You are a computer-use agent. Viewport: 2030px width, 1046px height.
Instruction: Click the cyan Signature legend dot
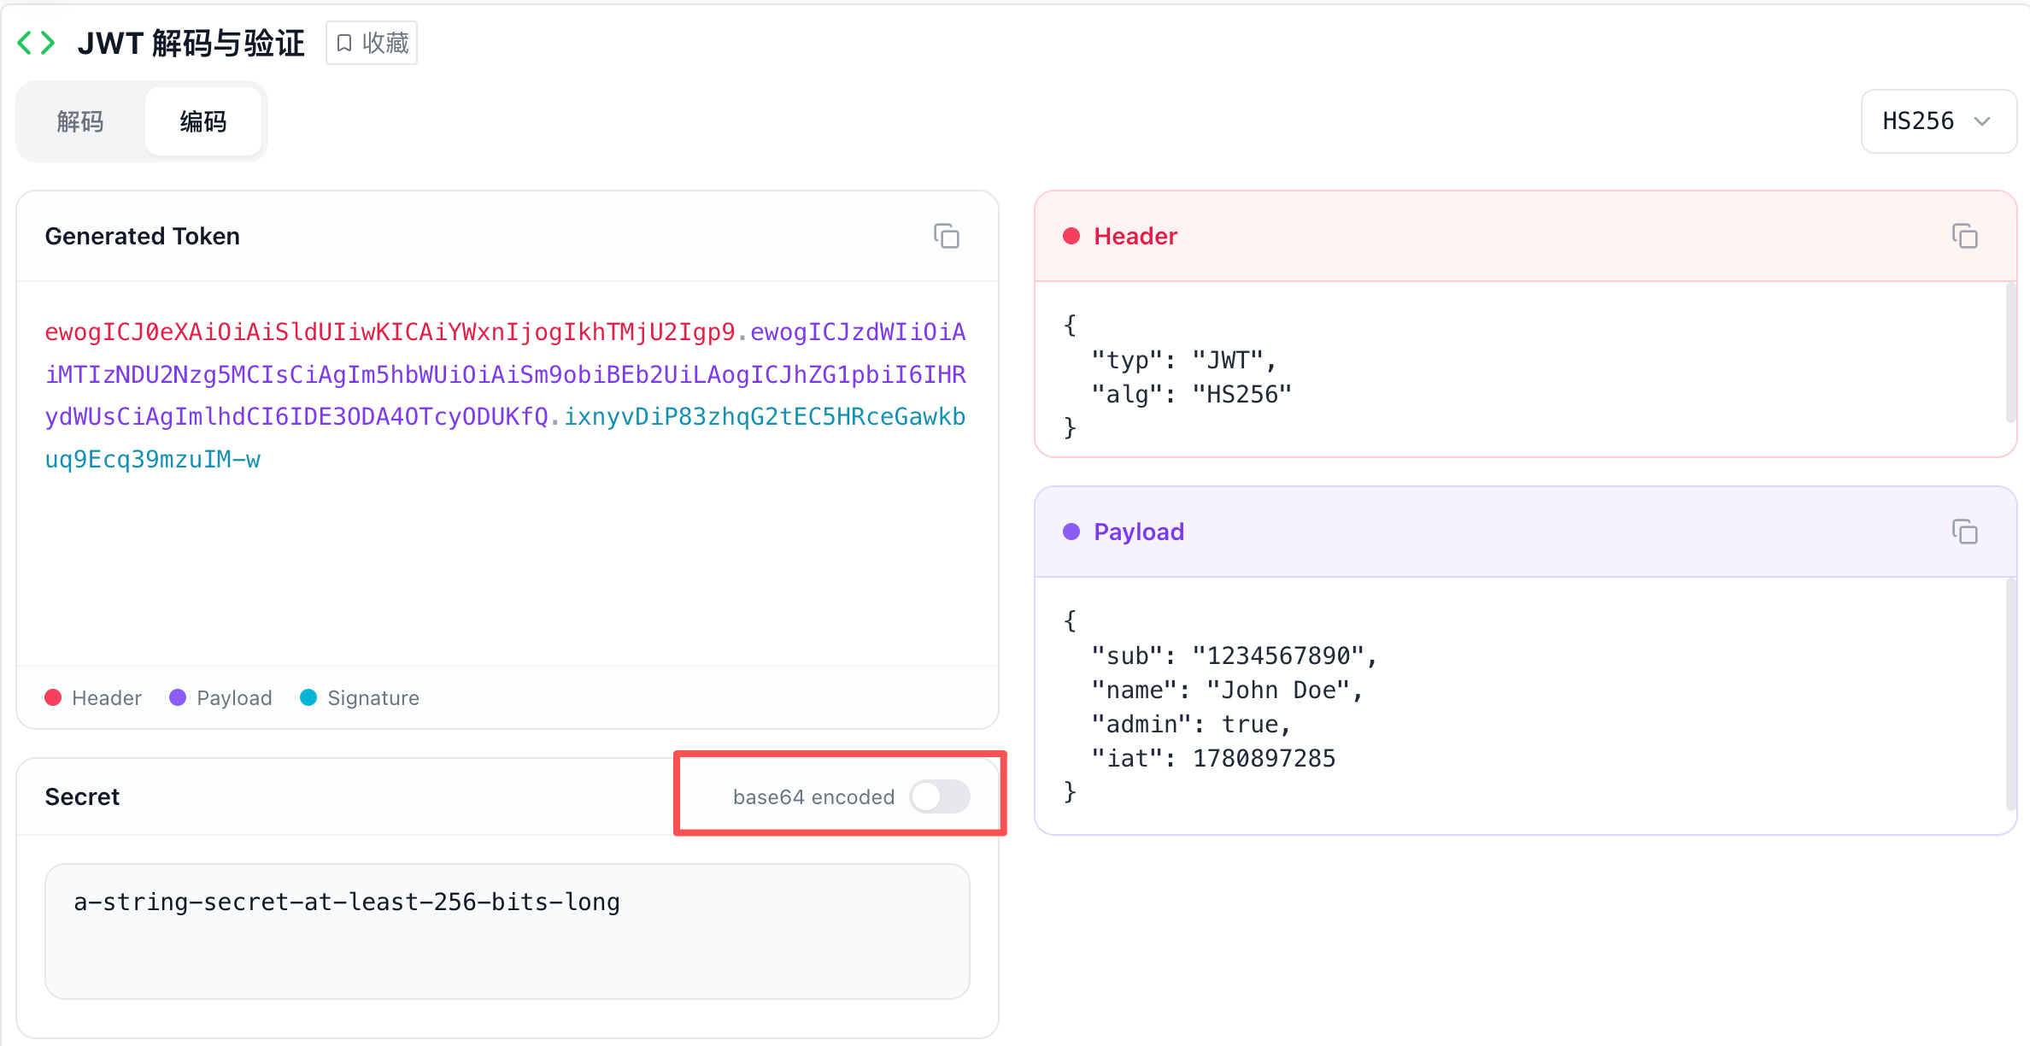pyautogui.click(x=308, y=697)
